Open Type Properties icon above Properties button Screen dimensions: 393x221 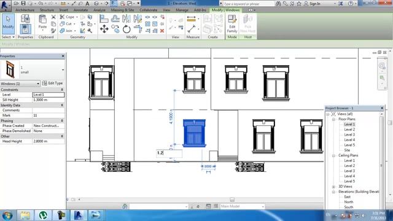click(x=25, y=18)
